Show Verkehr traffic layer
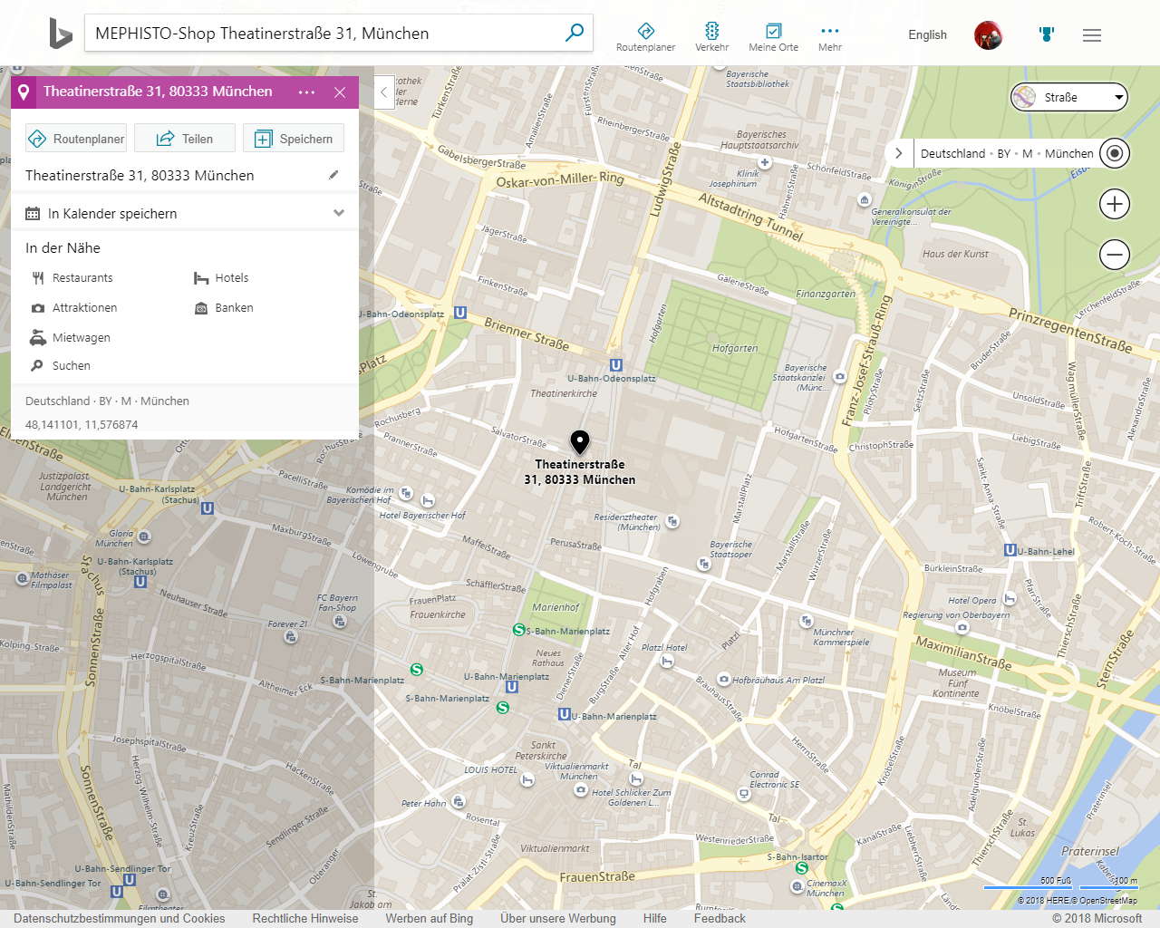This screenshot has height=928, width=1160. pos(711,37)
